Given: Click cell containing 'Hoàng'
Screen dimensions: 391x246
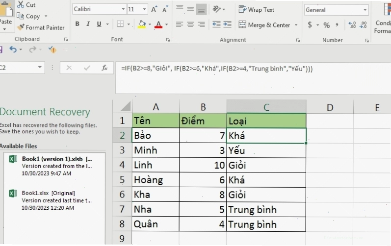Looking at the screenshot, I should (x=156, y=179).
